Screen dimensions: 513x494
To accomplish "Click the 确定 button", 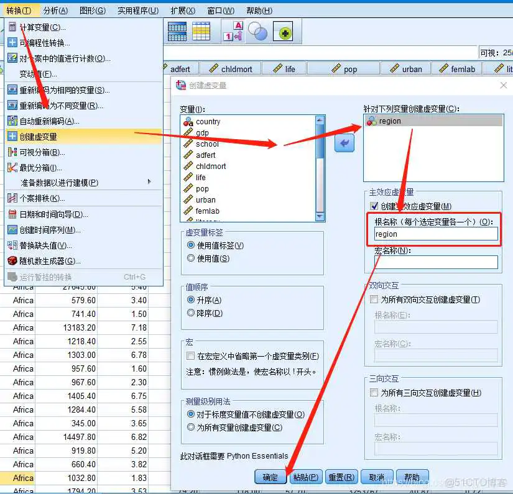I will (270, 477).
